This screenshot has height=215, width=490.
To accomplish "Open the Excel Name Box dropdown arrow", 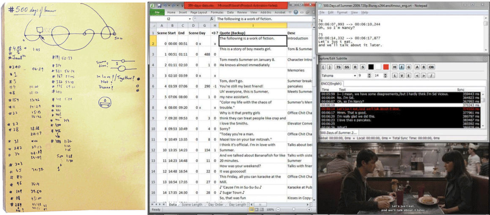I will tap(190, 19).
